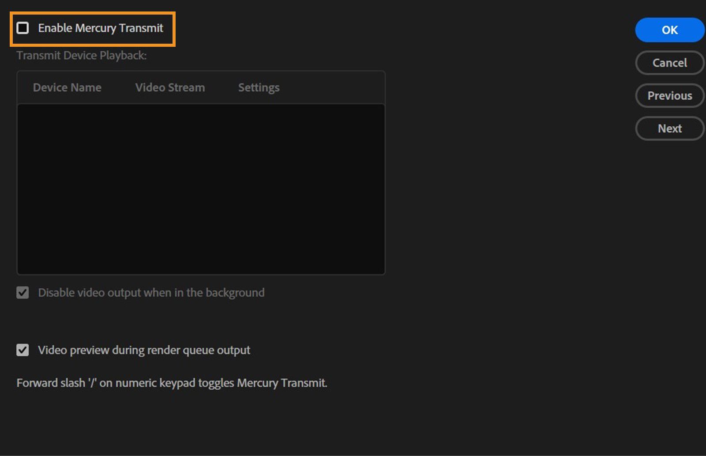Uncheck Video preview during render queue output
This screenshot has height=456, width=706.
(x=23, y=350)
